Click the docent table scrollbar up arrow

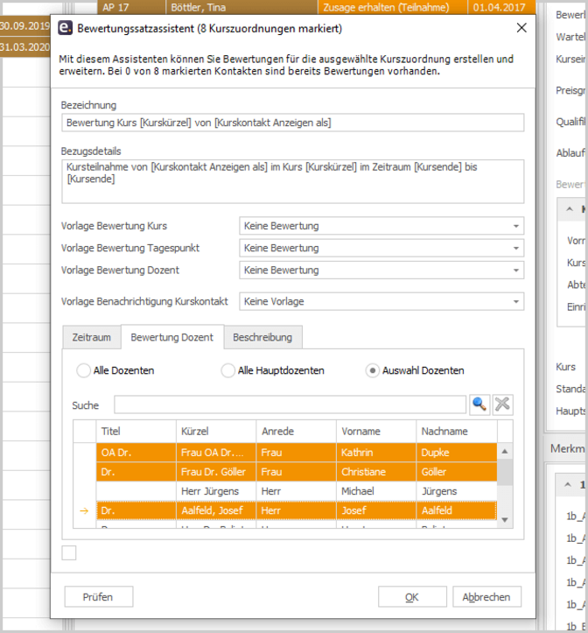click(x=505, y=452)
